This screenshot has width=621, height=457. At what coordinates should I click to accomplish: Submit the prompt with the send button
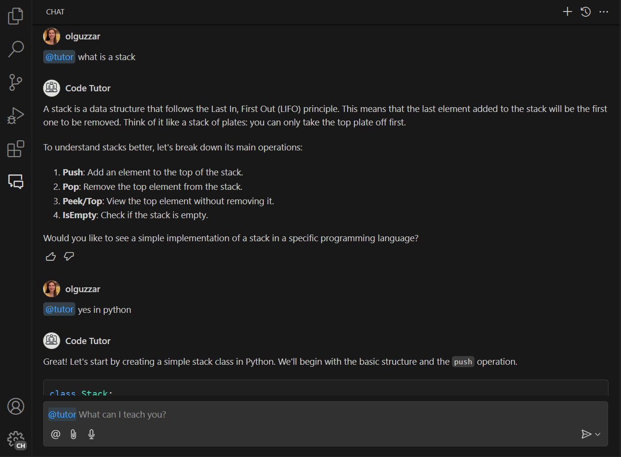587,434
